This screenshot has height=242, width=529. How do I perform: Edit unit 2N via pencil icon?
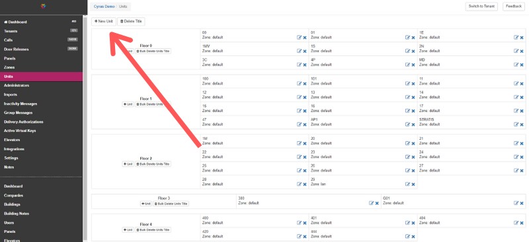click(x=516, y=51)
